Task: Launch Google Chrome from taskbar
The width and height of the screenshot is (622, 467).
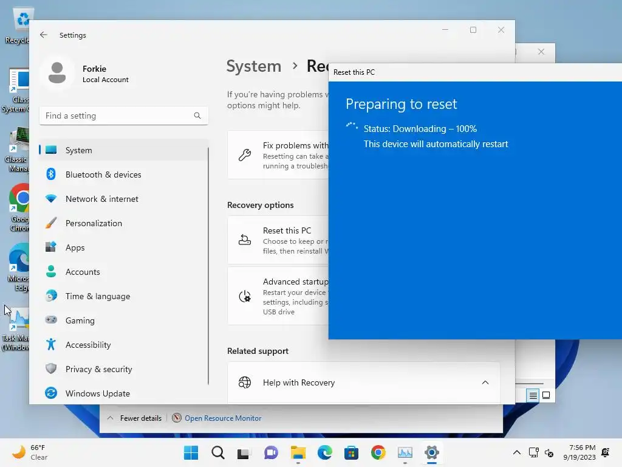Action: pyautogui.click(x=378, y=452)
